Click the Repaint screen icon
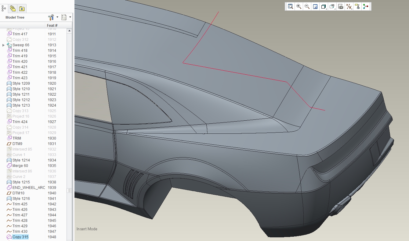Image resolution: width=409 pixels, height=241 pixels. (315, 6)
